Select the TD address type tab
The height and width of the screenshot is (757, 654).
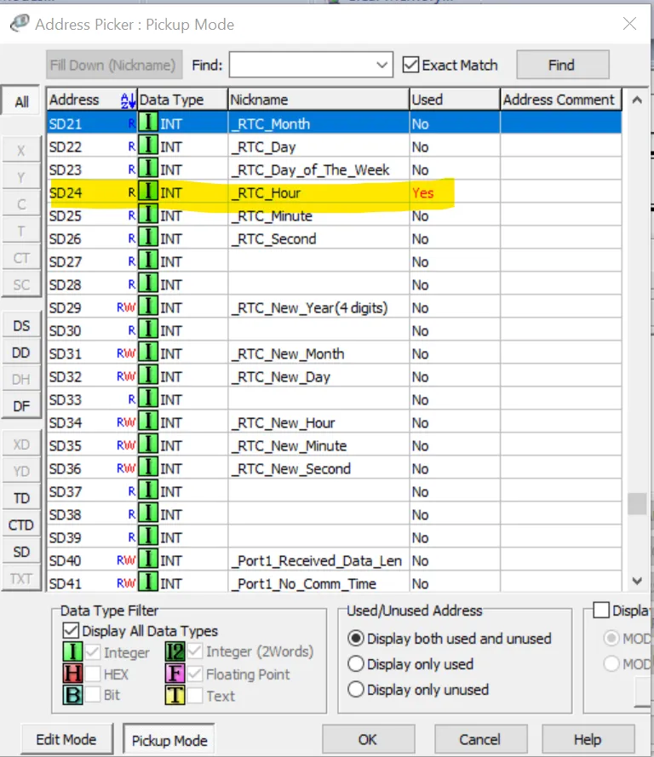21,498
